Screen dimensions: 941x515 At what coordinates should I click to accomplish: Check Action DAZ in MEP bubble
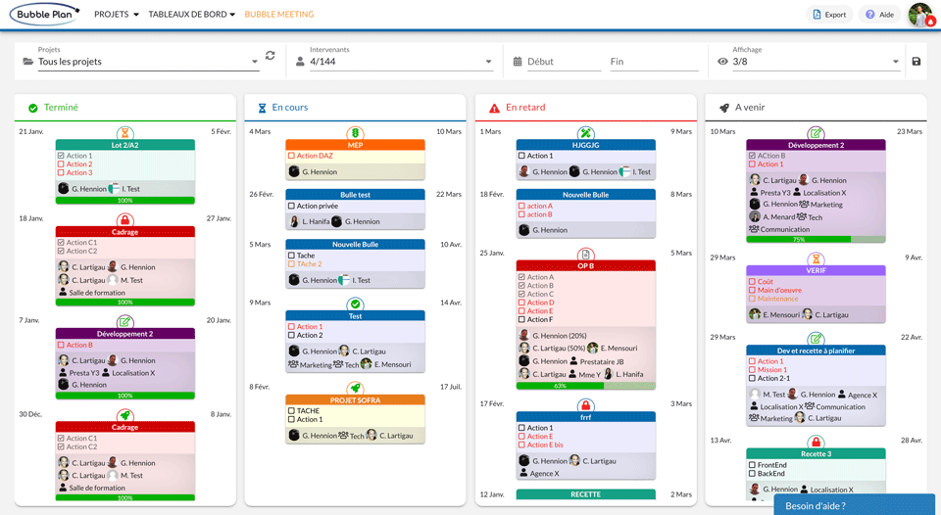tap(291, 156)
